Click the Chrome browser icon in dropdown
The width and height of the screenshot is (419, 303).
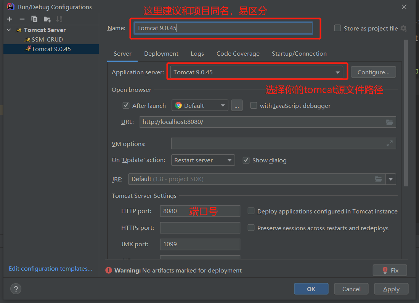[x=178, y=106]
